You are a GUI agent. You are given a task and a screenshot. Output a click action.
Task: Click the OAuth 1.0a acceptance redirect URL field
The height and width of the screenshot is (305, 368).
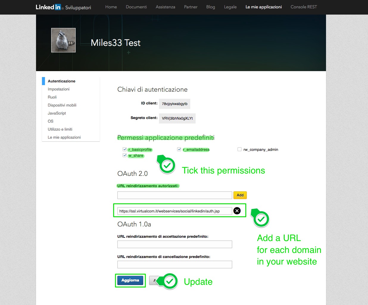click(x=174, y=244)
